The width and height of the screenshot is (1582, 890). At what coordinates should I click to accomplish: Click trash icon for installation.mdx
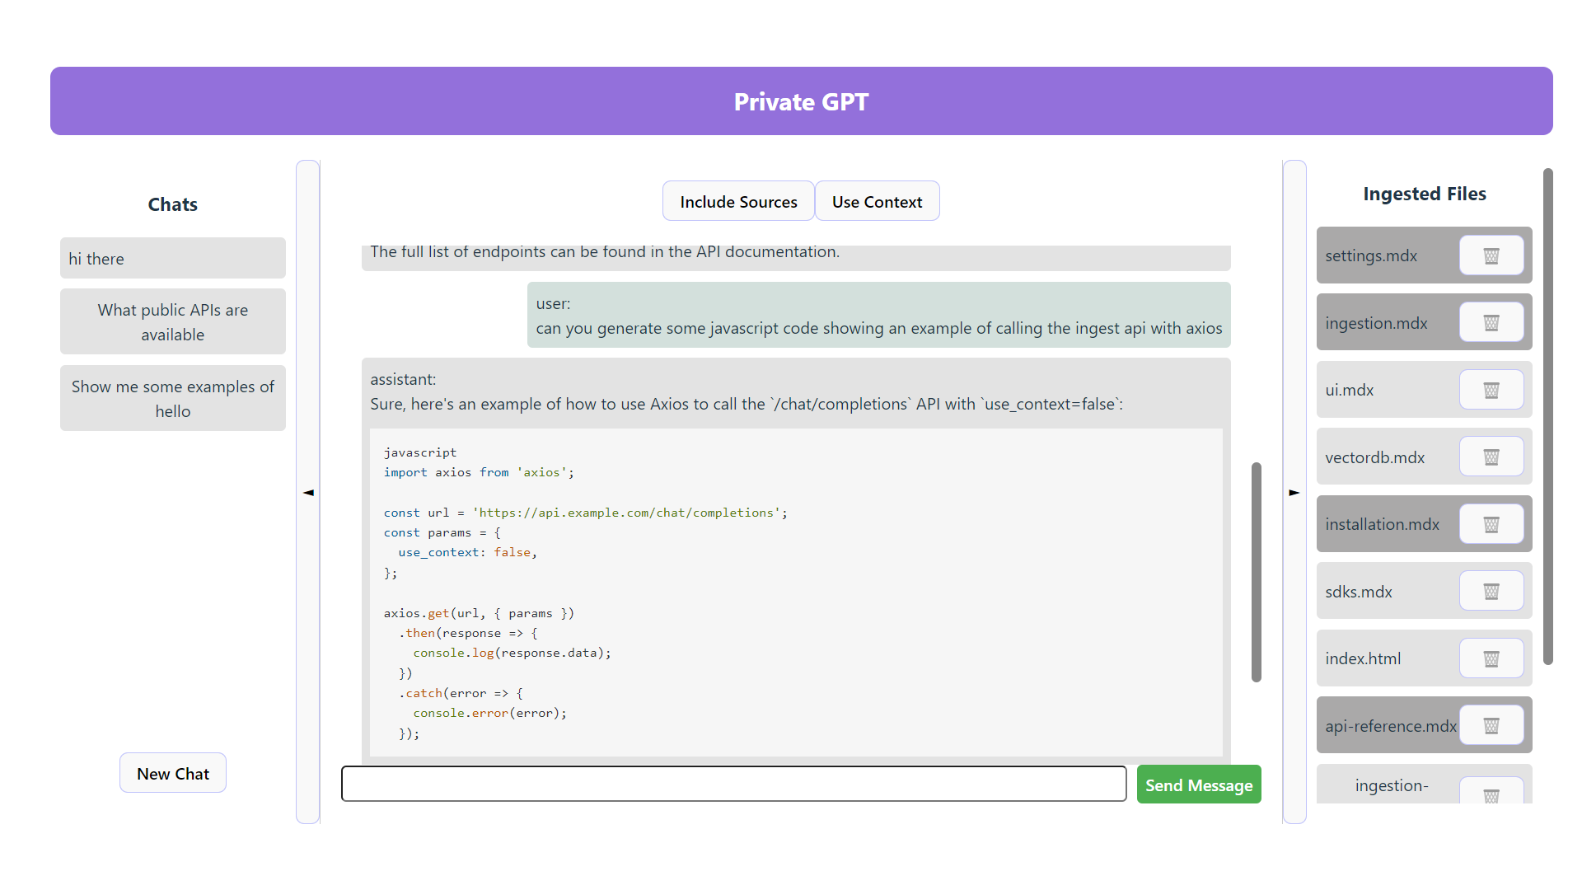pos(1491,524)
